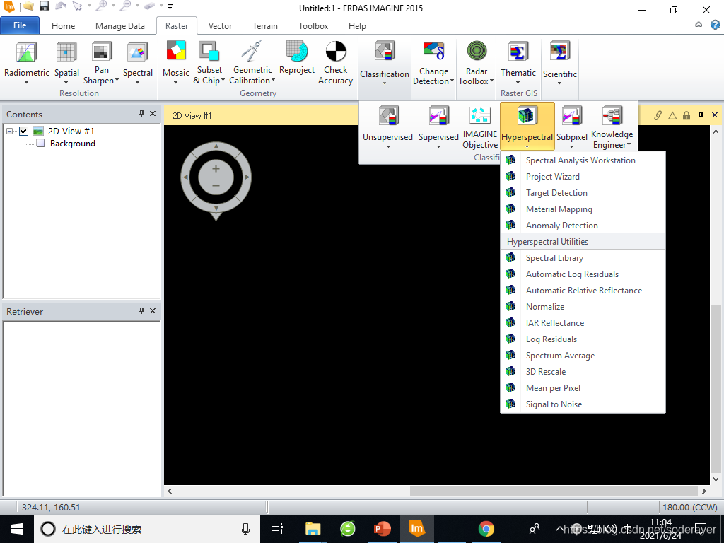Open the Toolbox tab
The image size is (724, 543).
(313, 26)
